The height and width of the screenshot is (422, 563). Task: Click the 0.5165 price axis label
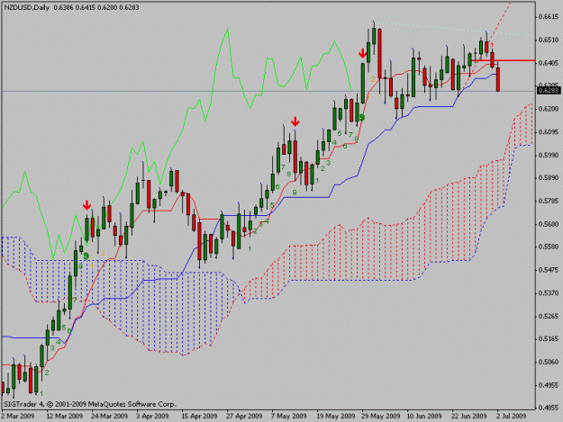(x=549, y=339)
